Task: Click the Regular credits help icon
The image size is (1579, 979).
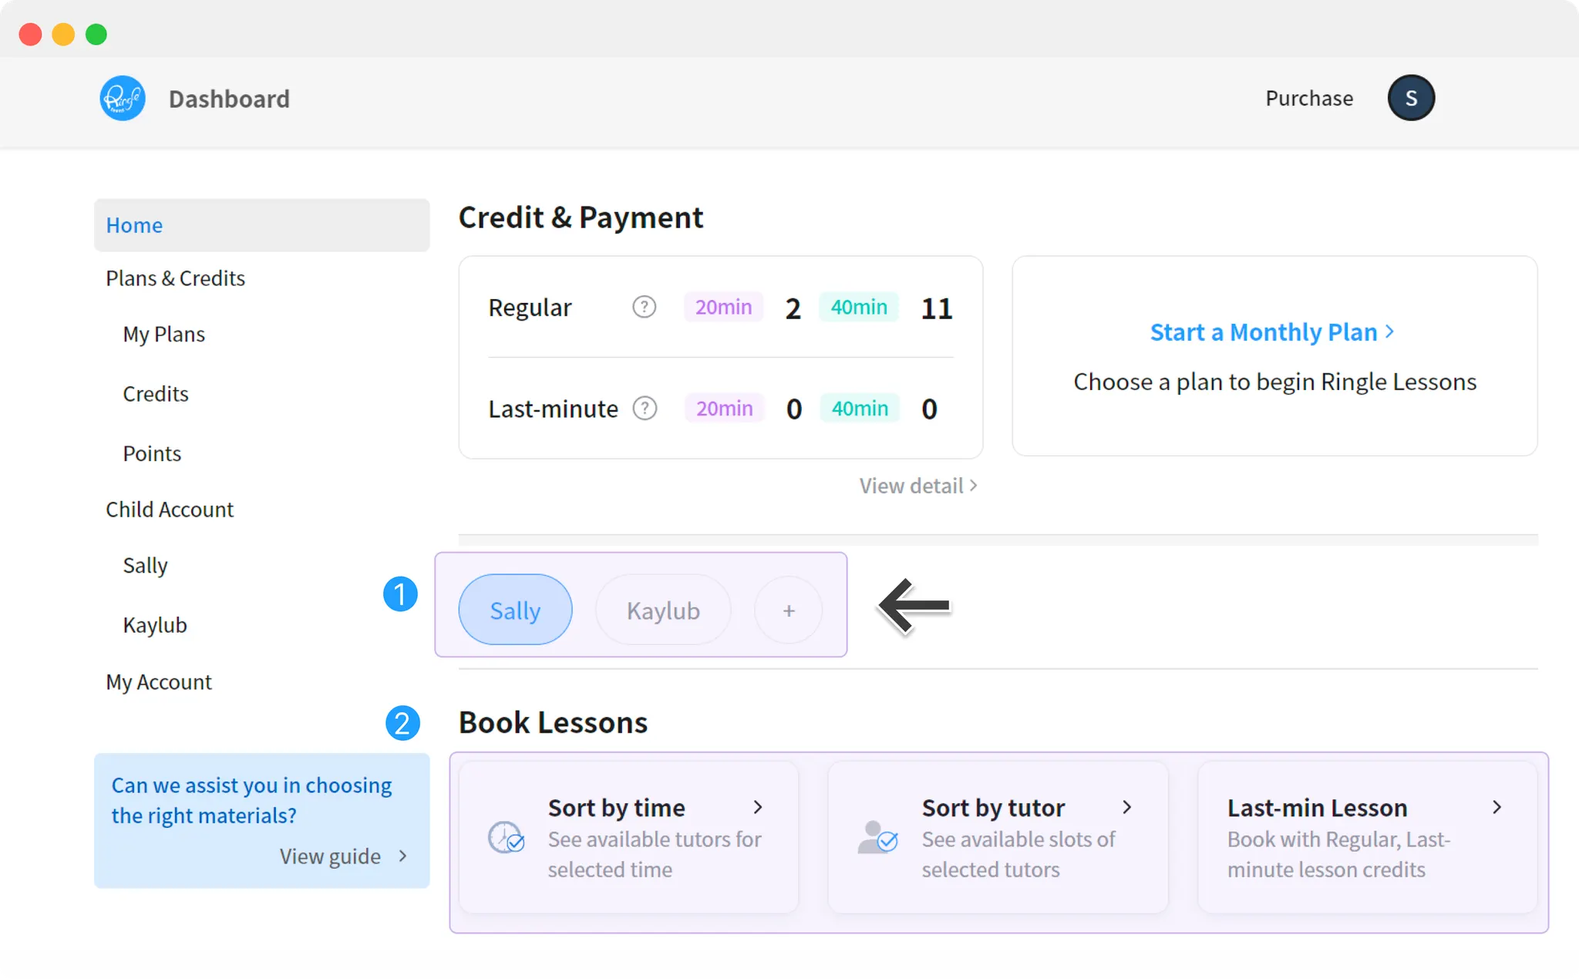Action: click(644, 307)
